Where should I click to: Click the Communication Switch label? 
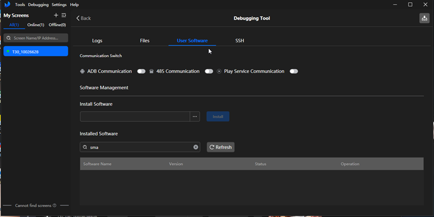tap(101, 56)
